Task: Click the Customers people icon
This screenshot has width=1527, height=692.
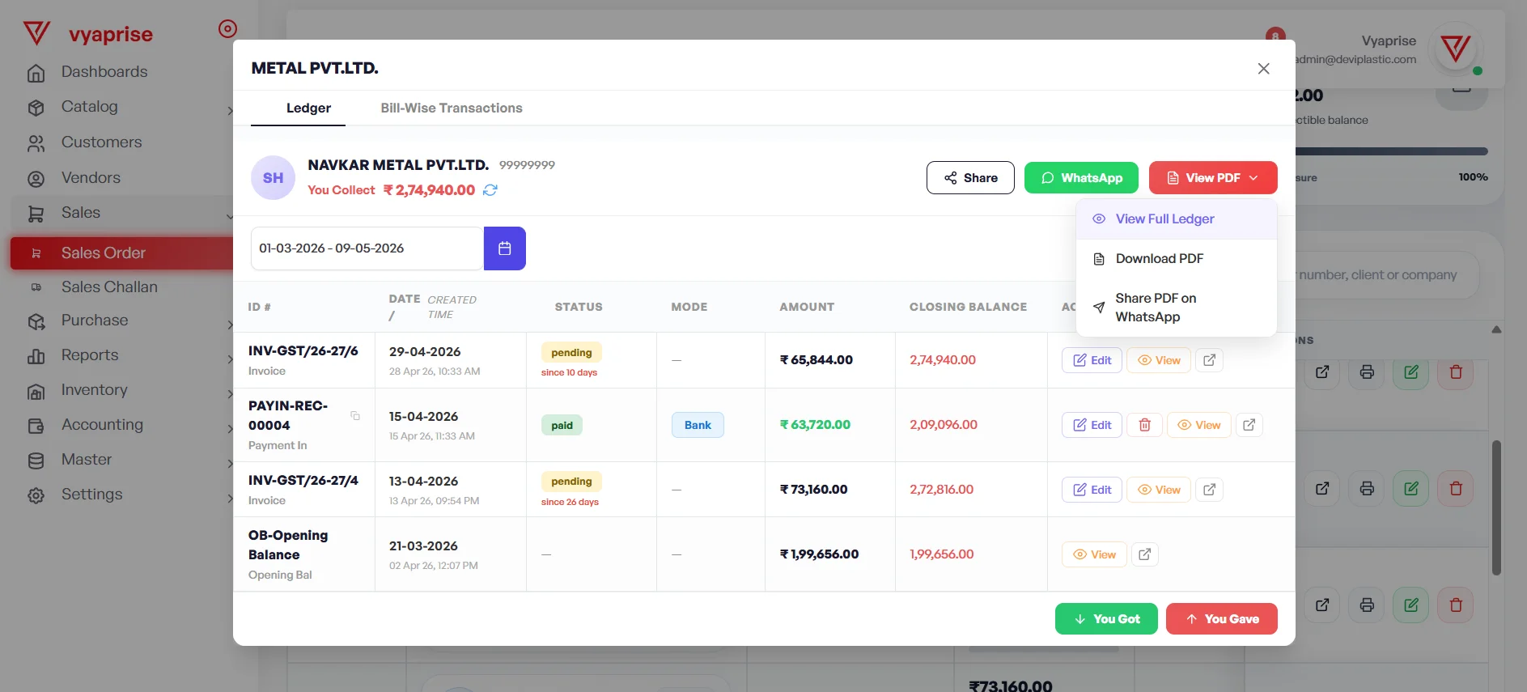Action: [x=36, y=143]
